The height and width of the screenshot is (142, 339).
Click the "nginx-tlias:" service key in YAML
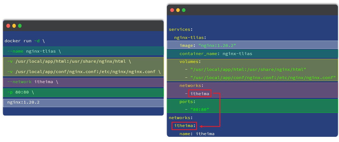(190, 38)
